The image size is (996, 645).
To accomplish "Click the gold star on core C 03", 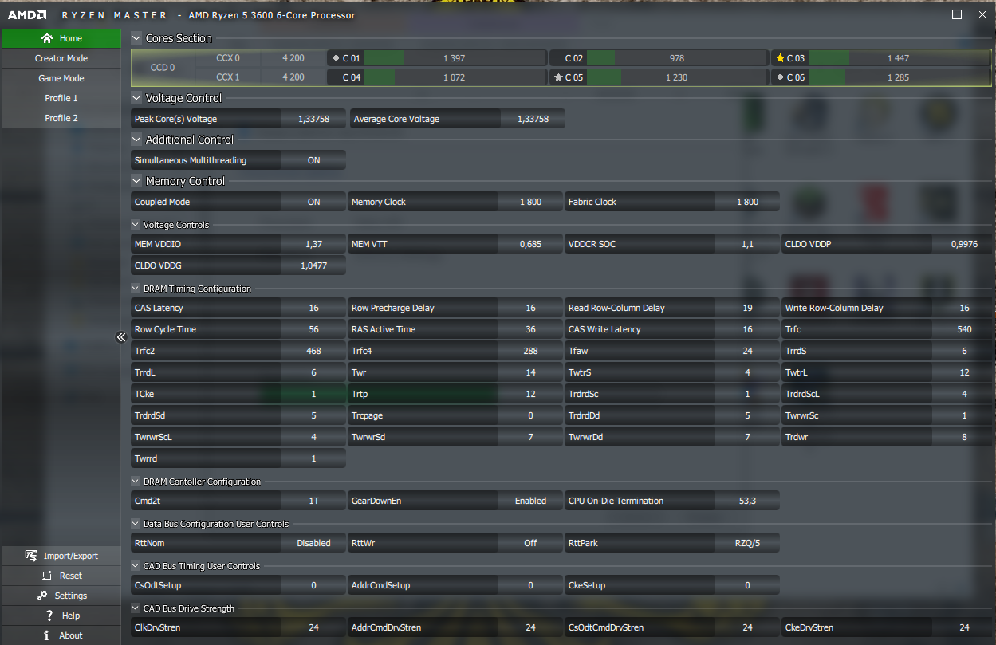I will tap(780, 58).
